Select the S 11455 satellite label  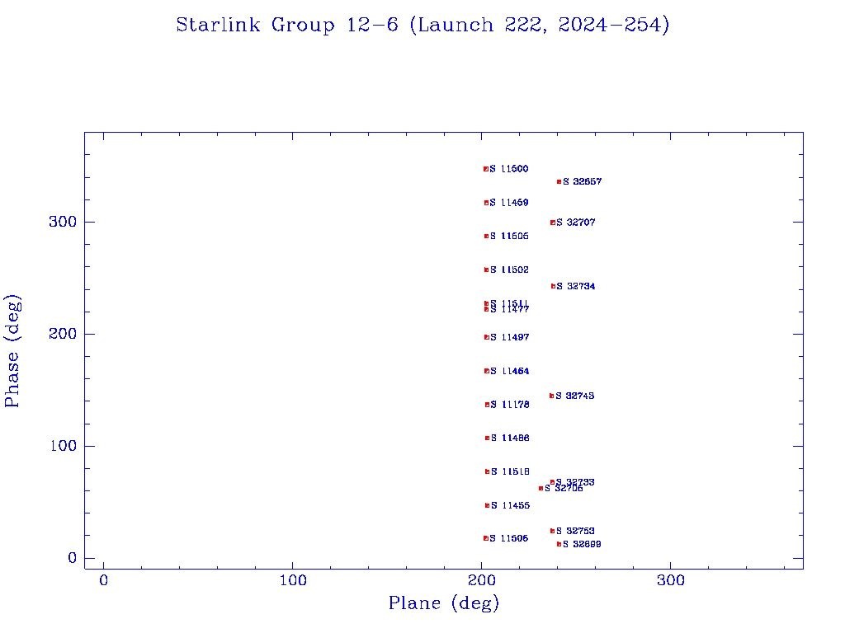[x=510, y=505]
